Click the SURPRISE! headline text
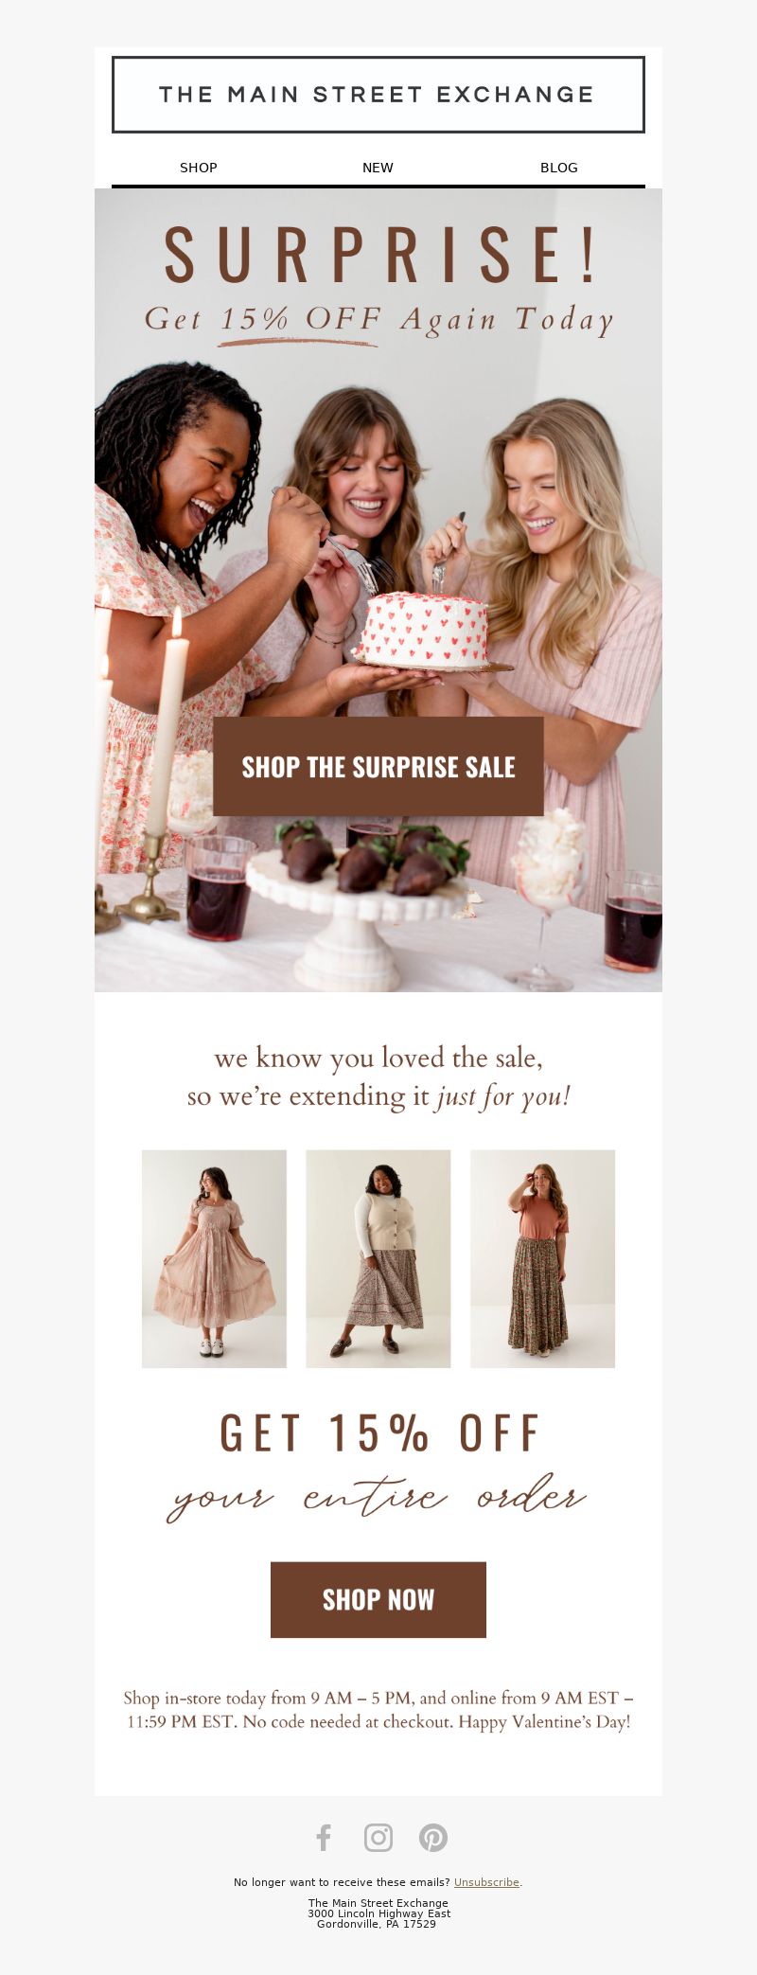757x1975 pixels. click(380, 256)
